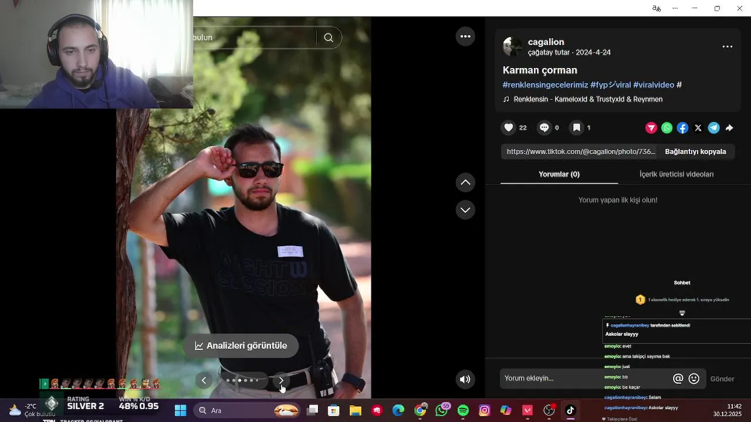Open the #viralvideo hashtag
The width and height of the screenshot is (751, 422).
point(654,84)
